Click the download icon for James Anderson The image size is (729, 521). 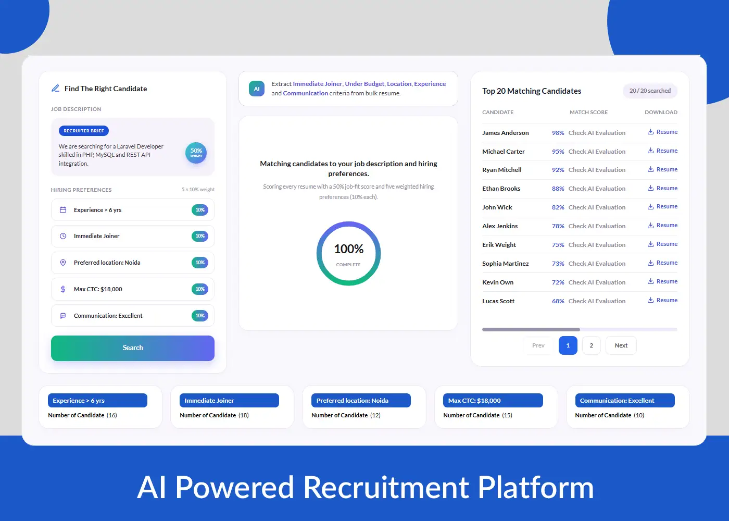click(x=650, y=132)
